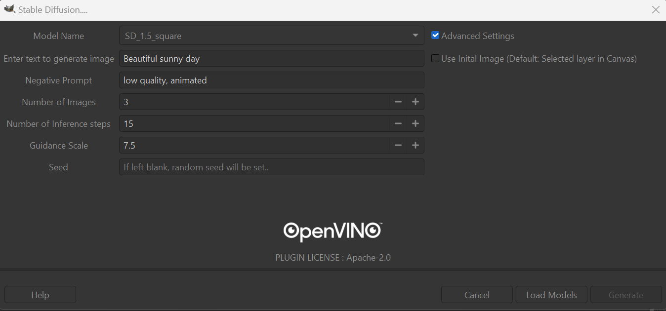Viewport: 666px width, 311px height.
Task: Open the Model Name dropdown
Action: point(272,36)
